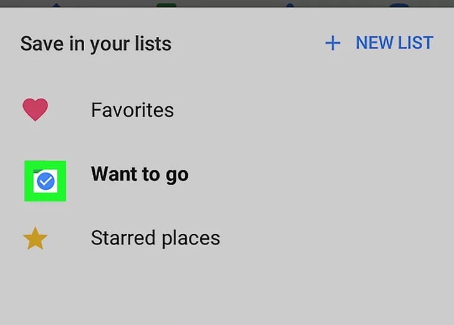Screen dimensions: 454x325
Task: Start a new list using plus sign
Action: click(332, 43)
